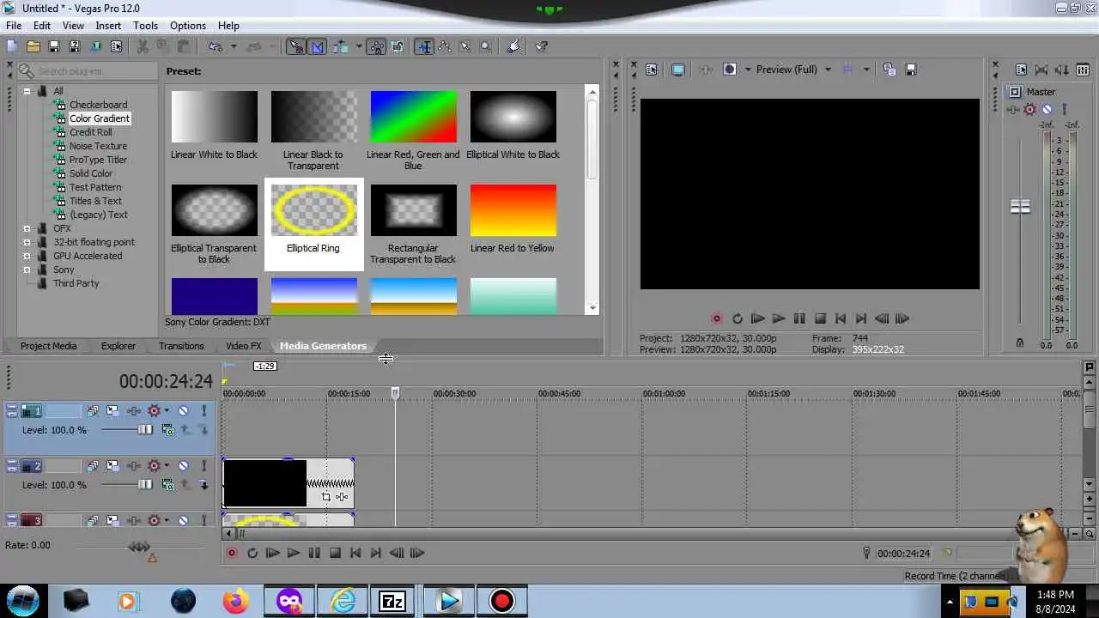Open the split screen view dropdown arrow
Viewport: 1099px width, 618px height.
pos(748,70)
